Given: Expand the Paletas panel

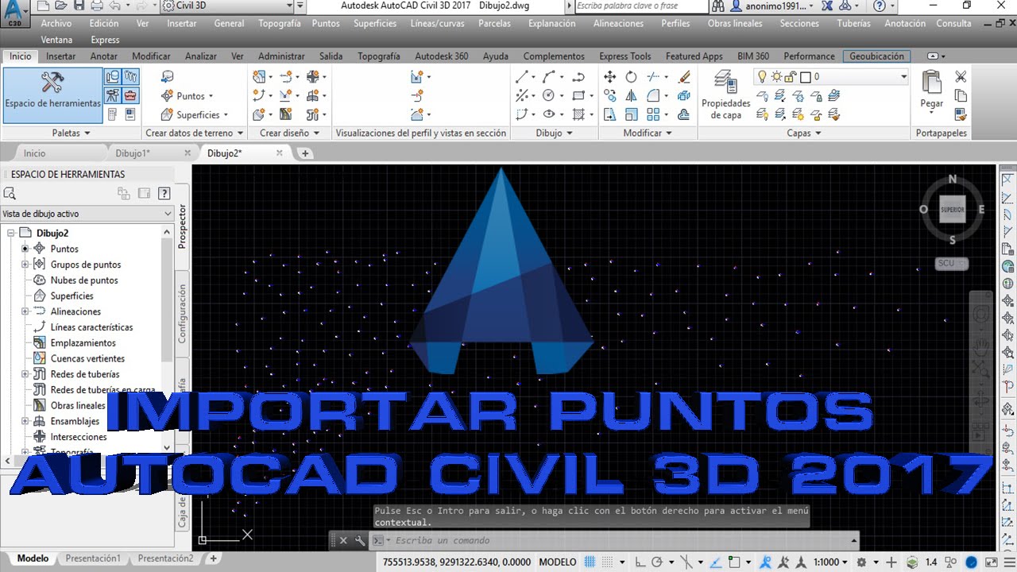Looking at the screenshot, I should tap(71, 133).
